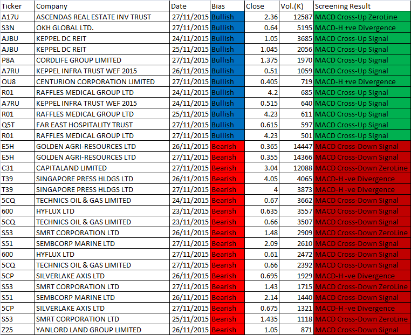The height and width of the screenshot is (335, 411).
Task: Select close value 0.515
Action: point(262,103)
